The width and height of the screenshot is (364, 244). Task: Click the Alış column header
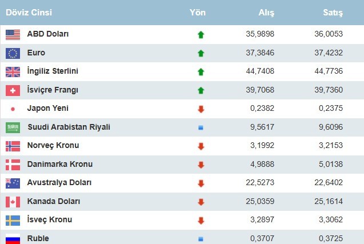pos(266,13)
